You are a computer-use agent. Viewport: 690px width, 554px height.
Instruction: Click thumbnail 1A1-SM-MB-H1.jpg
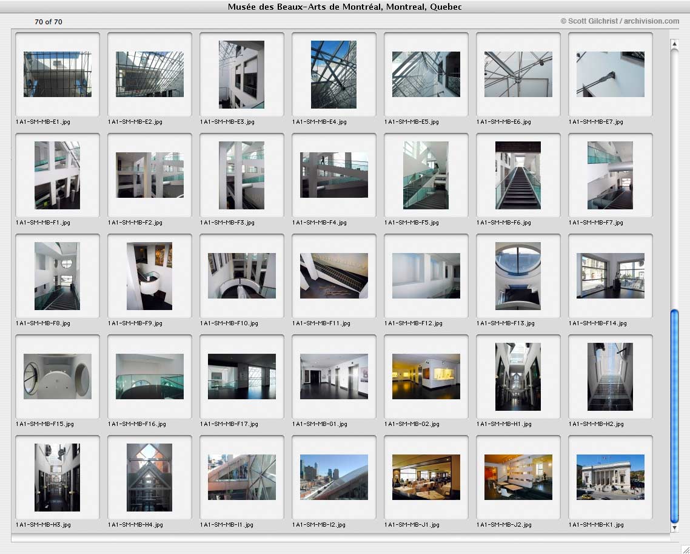tap(518, 377)
